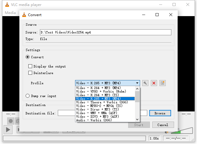Viewport: 197px width, 144px height.
Task: Adjust the VLC volume slider
Action: coord(182,131)
